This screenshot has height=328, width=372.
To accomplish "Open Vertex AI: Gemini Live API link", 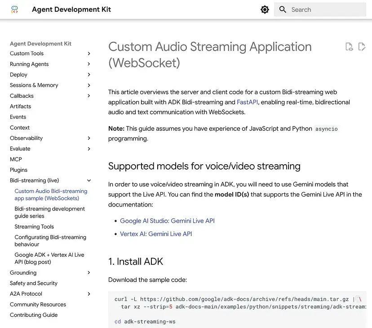I will pyautogui.click(x=156, y=234).
